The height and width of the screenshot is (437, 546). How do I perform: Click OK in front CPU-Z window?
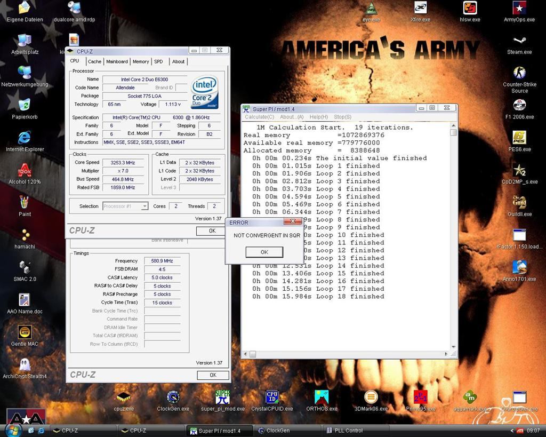pos(211,231)
